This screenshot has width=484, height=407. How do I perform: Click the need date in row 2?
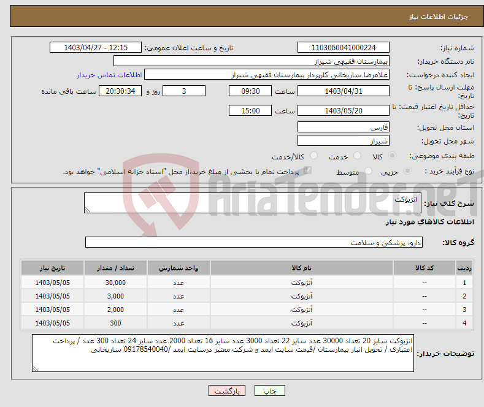point(53,296)
